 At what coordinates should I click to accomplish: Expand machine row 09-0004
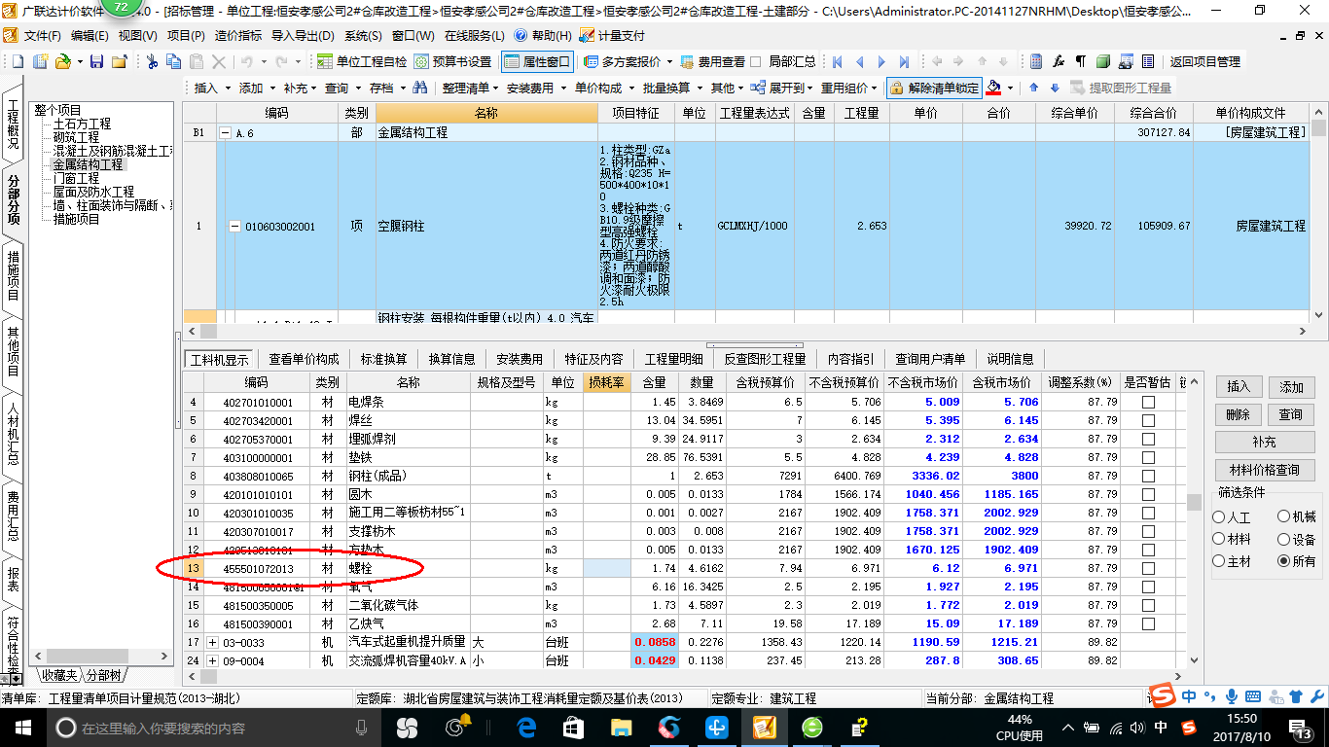[212, 660]
